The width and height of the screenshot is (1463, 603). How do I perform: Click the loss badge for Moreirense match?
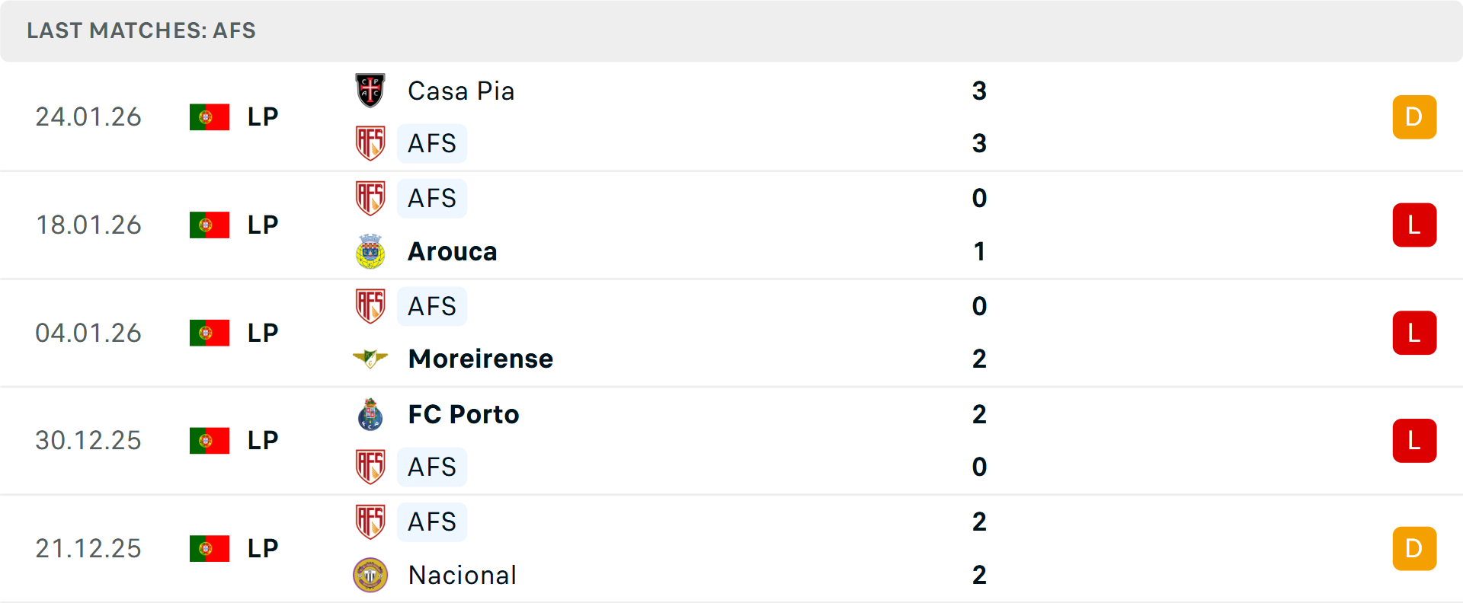(x=1414, y=333)
